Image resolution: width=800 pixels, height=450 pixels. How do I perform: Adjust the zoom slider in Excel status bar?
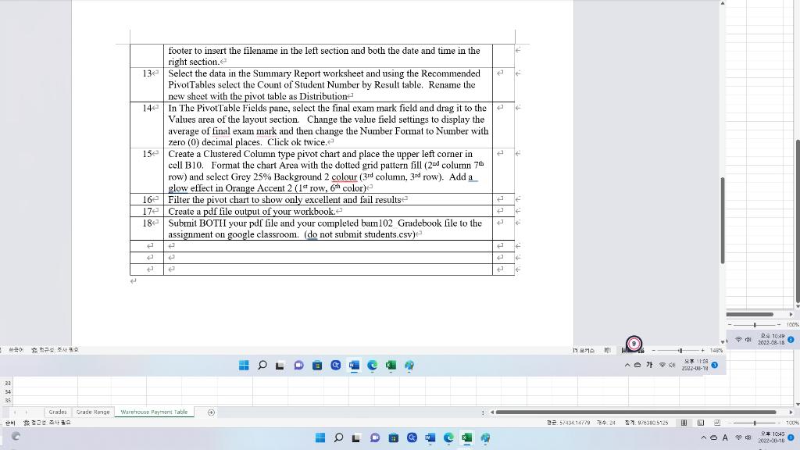tap(755, 423)
